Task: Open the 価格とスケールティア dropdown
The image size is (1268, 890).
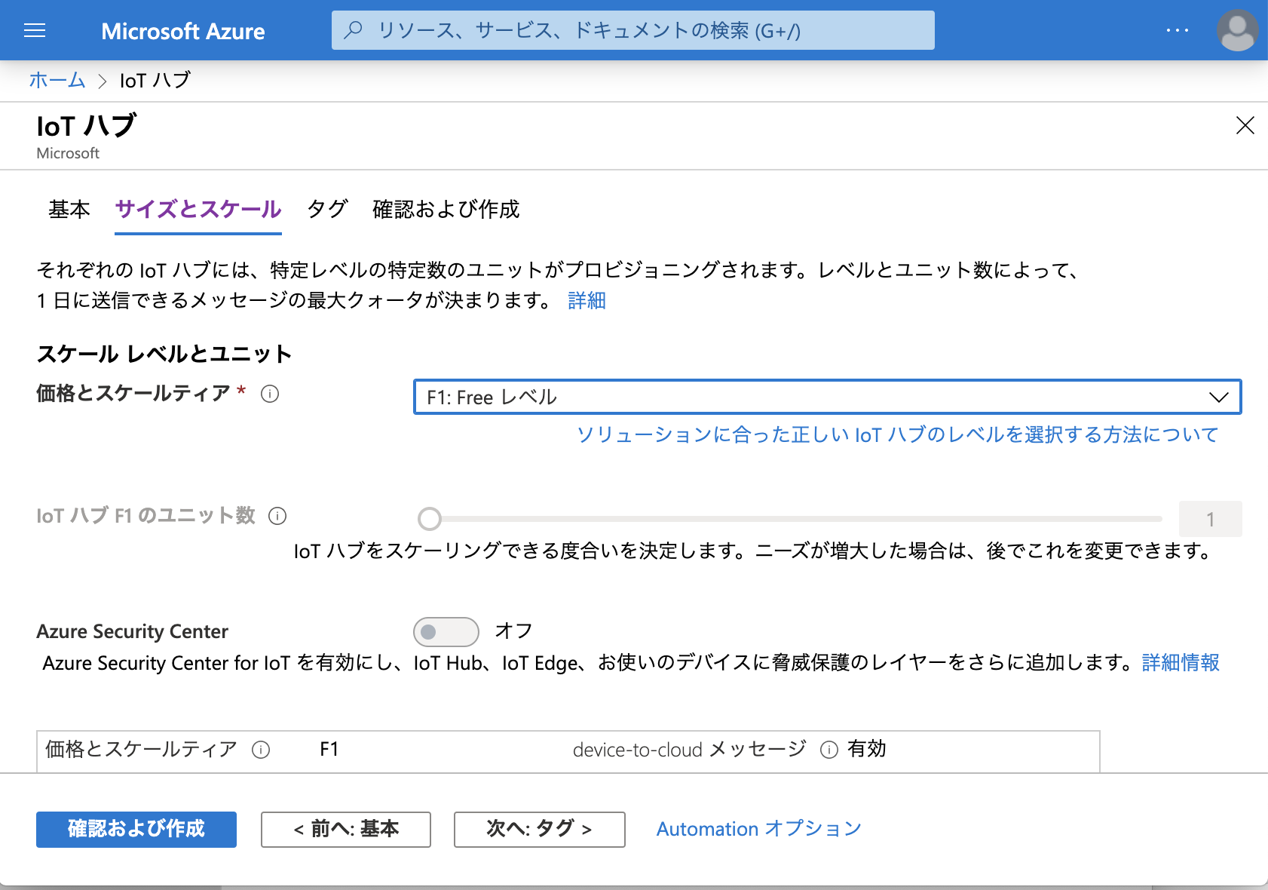Action: [x=827, y=397]
